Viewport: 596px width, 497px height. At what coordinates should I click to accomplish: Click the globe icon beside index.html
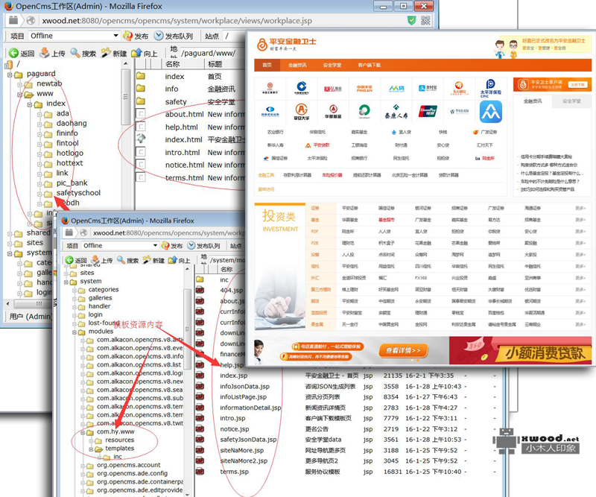(141, 139)
